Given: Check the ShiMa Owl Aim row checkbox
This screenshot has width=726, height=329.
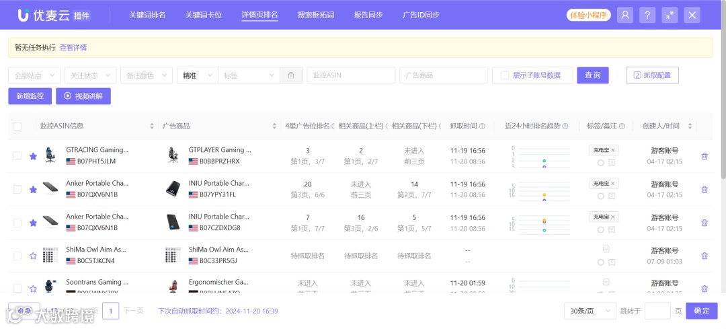Looking at the screenshot, I should 17,255.
